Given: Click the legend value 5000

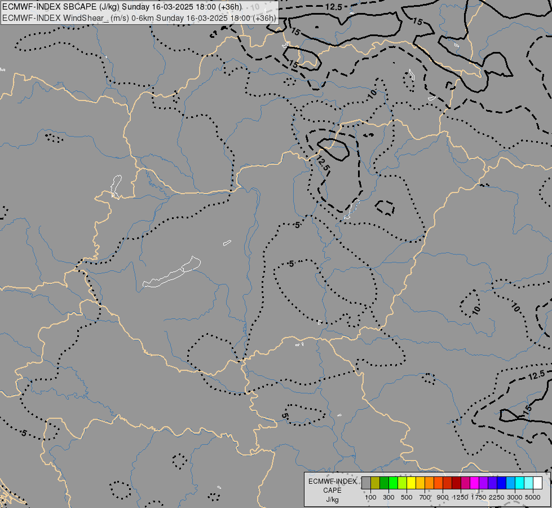Looking at the screenshot, I should (533, 497).
